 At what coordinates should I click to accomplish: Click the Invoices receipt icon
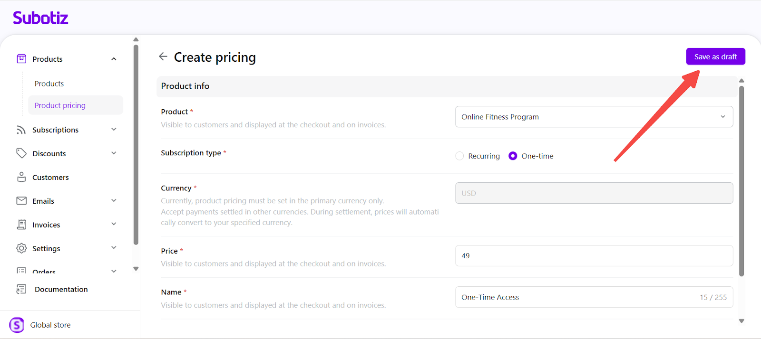21,225
